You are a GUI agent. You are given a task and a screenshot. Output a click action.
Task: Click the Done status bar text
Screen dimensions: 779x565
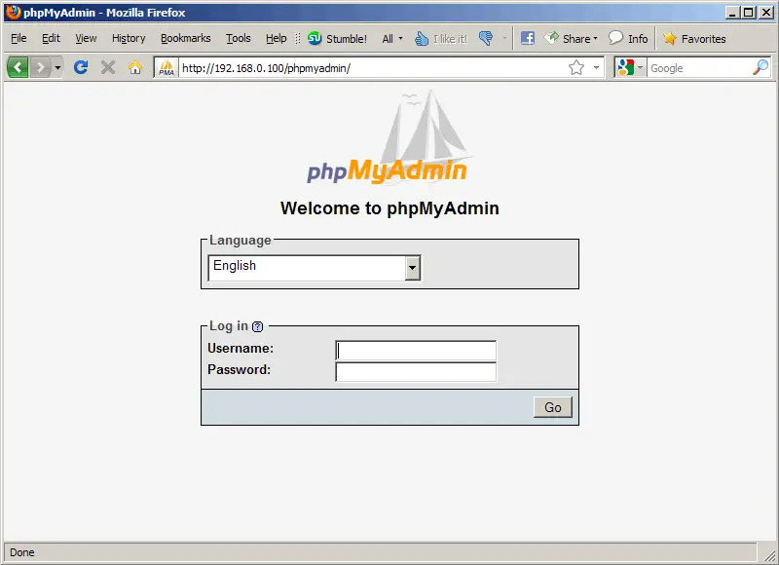(21, 552)
